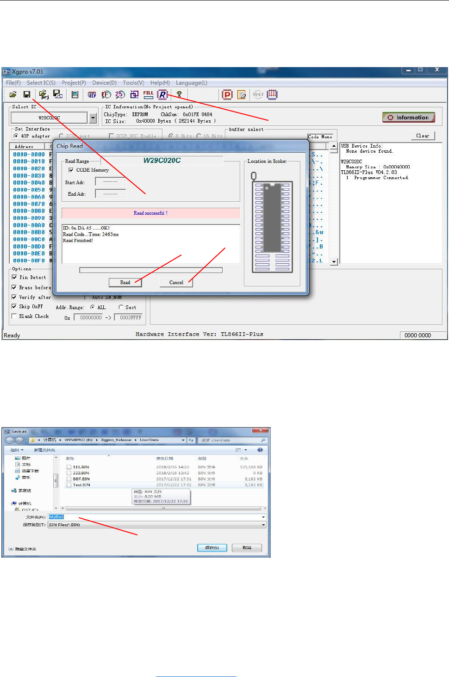Click the Cancel button in Chip Read dialog

click(176, 282)
